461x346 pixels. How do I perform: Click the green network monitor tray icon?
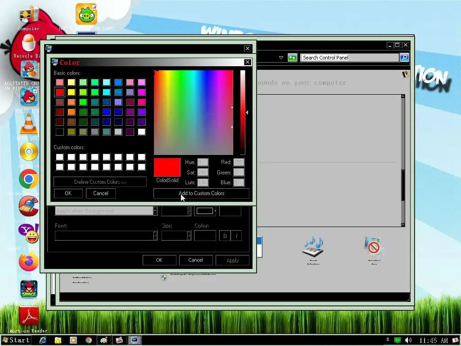397,340
